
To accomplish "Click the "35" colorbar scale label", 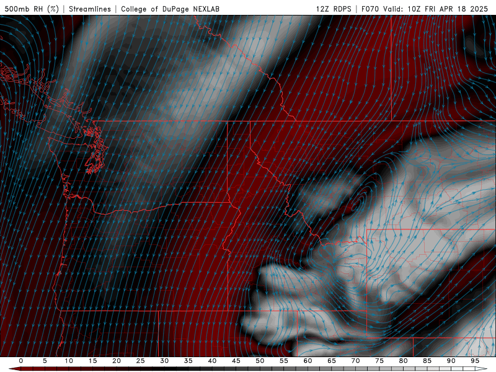I will 188,361.
